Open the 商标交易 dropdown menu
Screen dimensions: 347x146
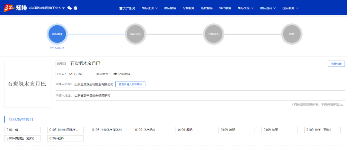[x=245, y=8]
